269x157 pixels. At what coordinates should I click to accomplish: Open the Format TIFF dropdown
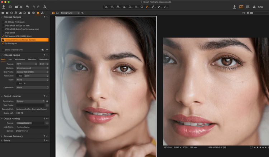[x=27, y=64]
